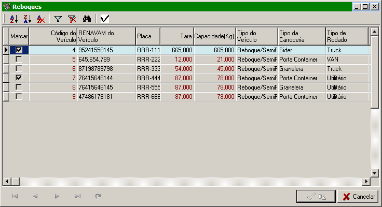
Task: Sort ascending A to Z
Action: (x=13, y=19)
